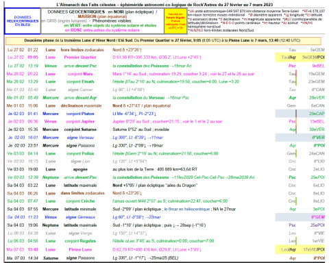Select the Pleine Lune event on 07 03

pyautogui.click(x=80, y=249)
